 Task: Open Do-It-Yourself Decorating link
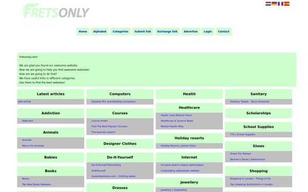click(106, 165)
